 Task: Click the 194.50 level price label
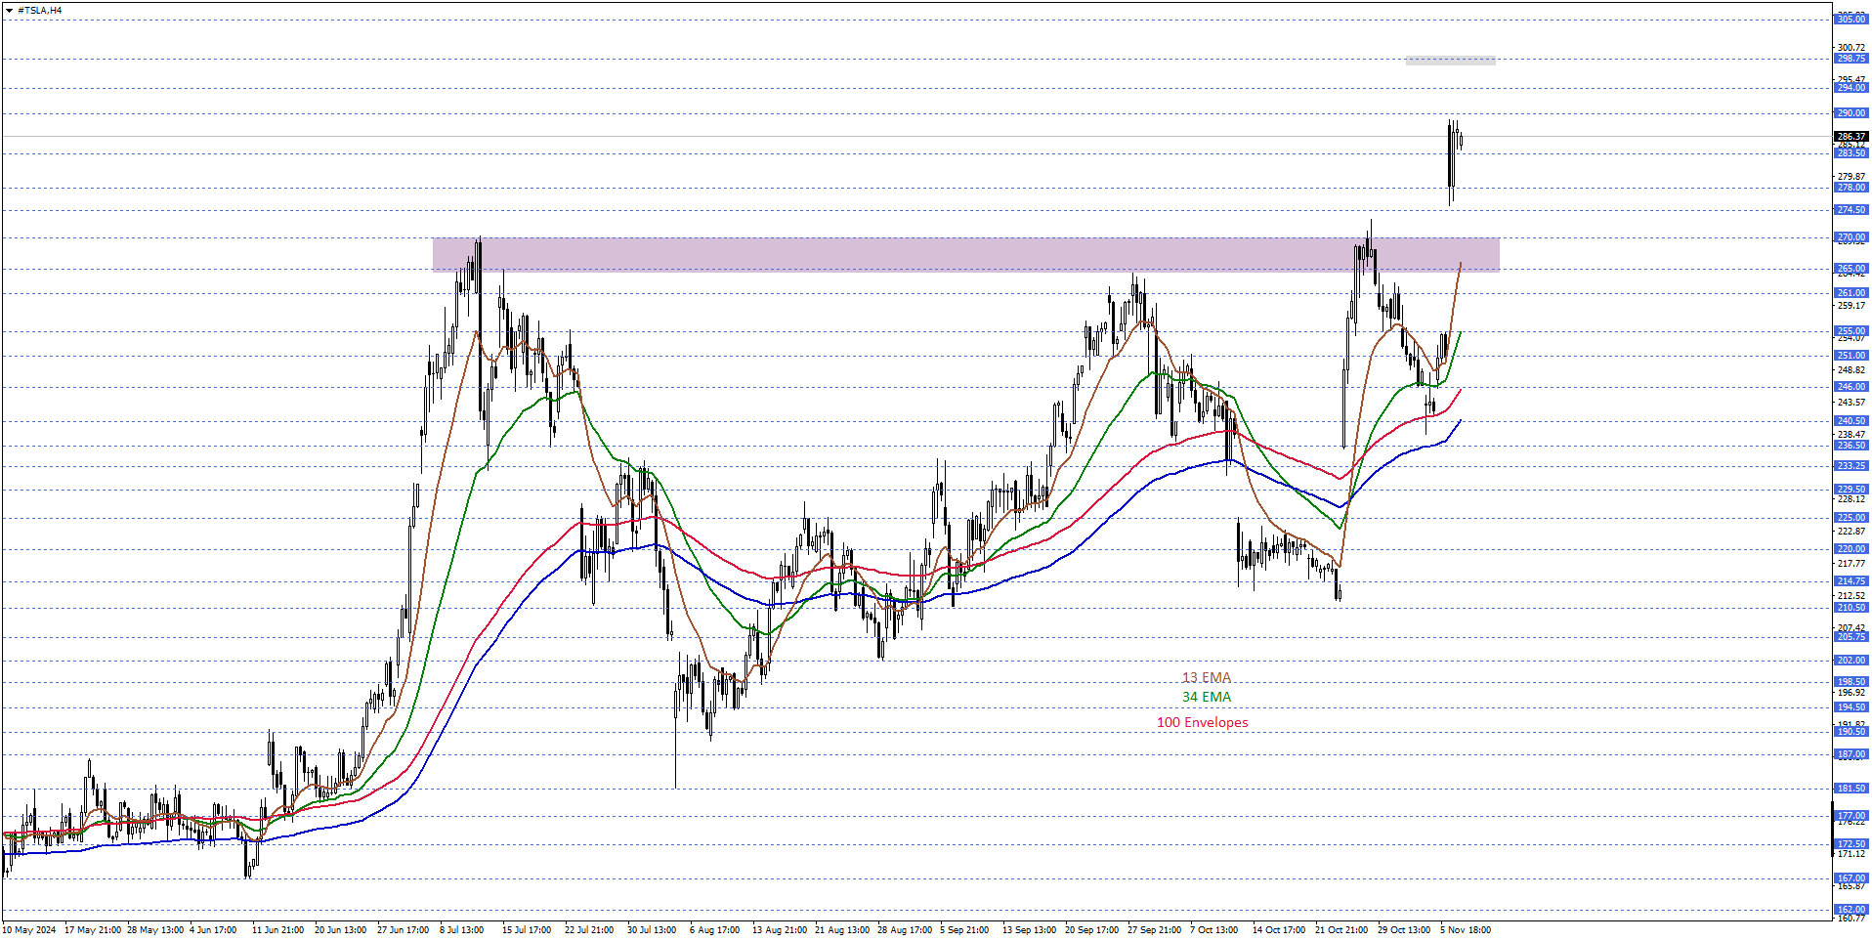pos(1851,707)
